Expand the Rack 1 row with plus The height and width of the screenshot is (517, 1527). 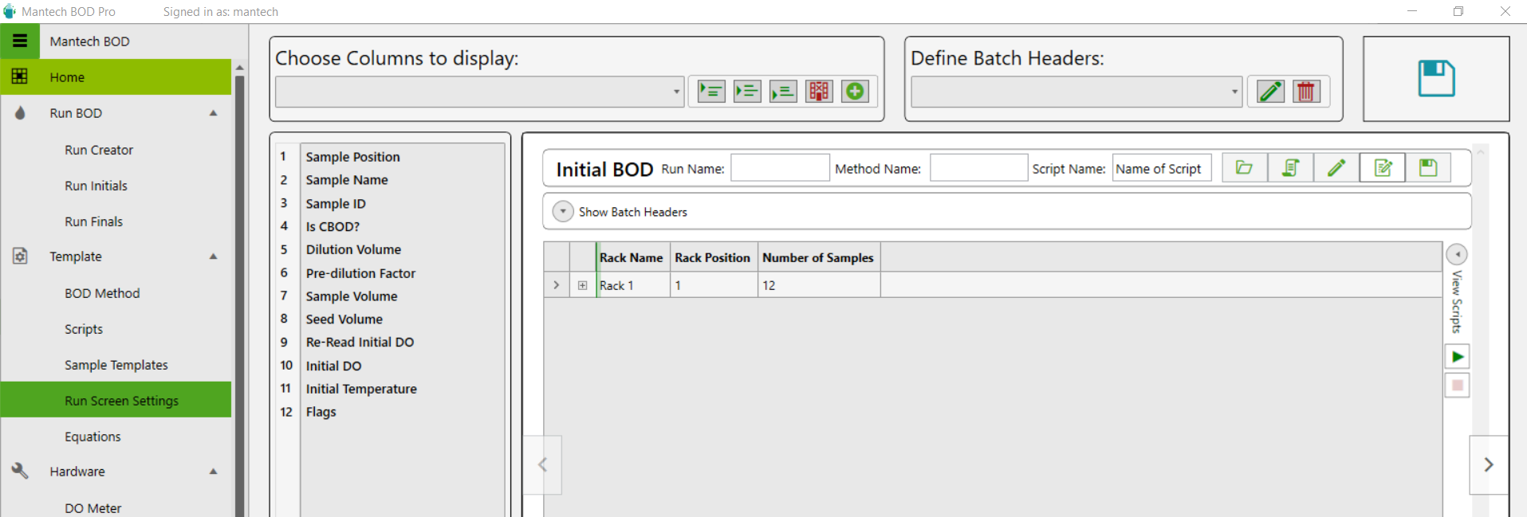(x=583, y=285)
